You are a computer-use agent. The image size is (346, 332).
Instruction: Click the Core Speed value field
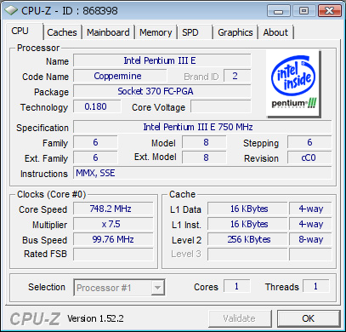point(113,209)
